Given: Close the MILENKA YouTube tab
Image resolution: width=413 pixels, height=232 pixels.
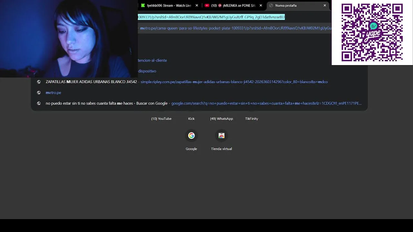Looking at the screenshot, I should 261,5.
